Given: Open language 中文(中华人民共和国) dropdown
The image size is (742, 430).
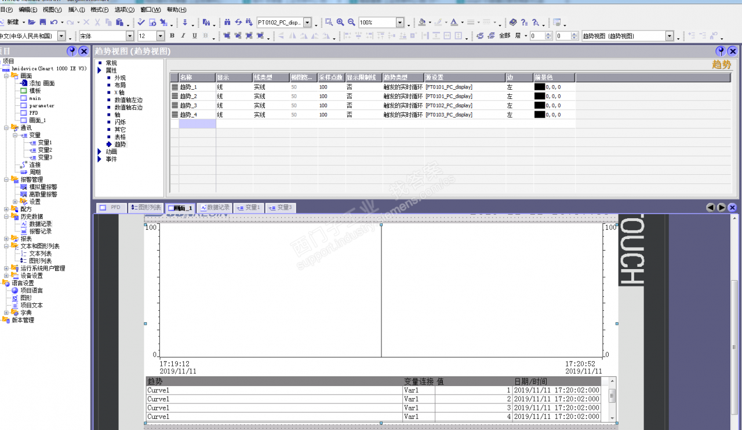Looking at the screenshot, I should 62,36.
